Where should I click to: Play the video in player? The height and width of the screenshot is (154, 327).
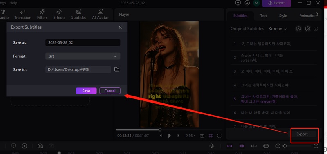click(x=169, y=136)
